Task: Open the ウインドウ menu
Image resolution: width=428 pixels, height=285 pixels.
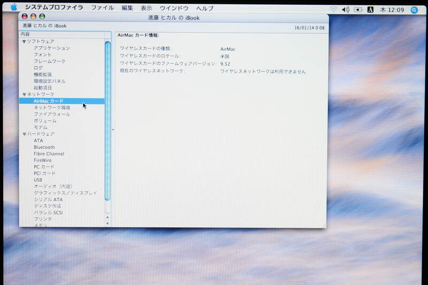Action: point(174,8)
